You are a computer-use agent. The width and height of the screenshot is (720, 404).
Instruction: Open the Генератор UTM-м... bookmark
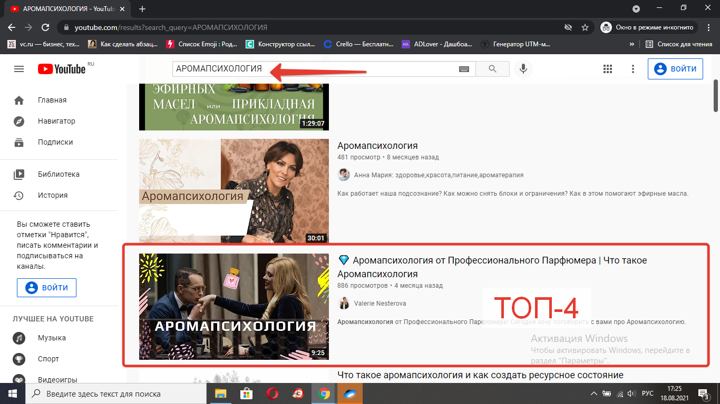pyautogui.click(x=515, y=44)
